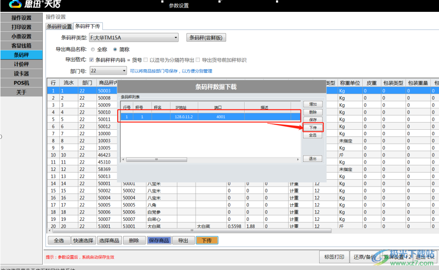Click the 下传 button in the dialog
The height and width of the screenshot is (270, 439).
click(x=313, y=127)
